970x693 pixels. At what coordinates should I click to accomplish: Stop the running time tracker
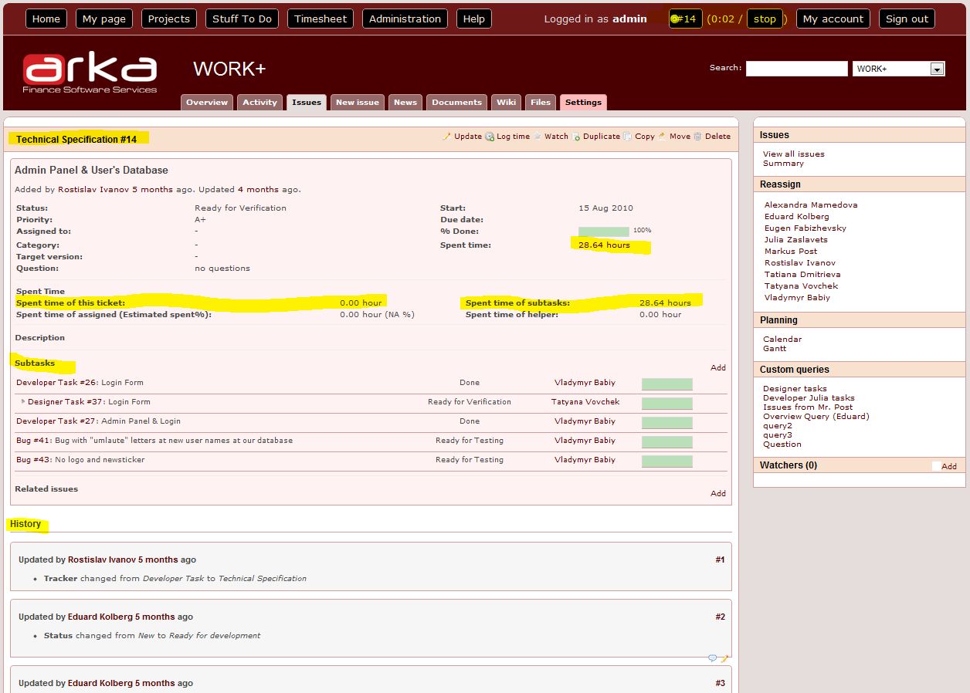click(x=764, y=19)
